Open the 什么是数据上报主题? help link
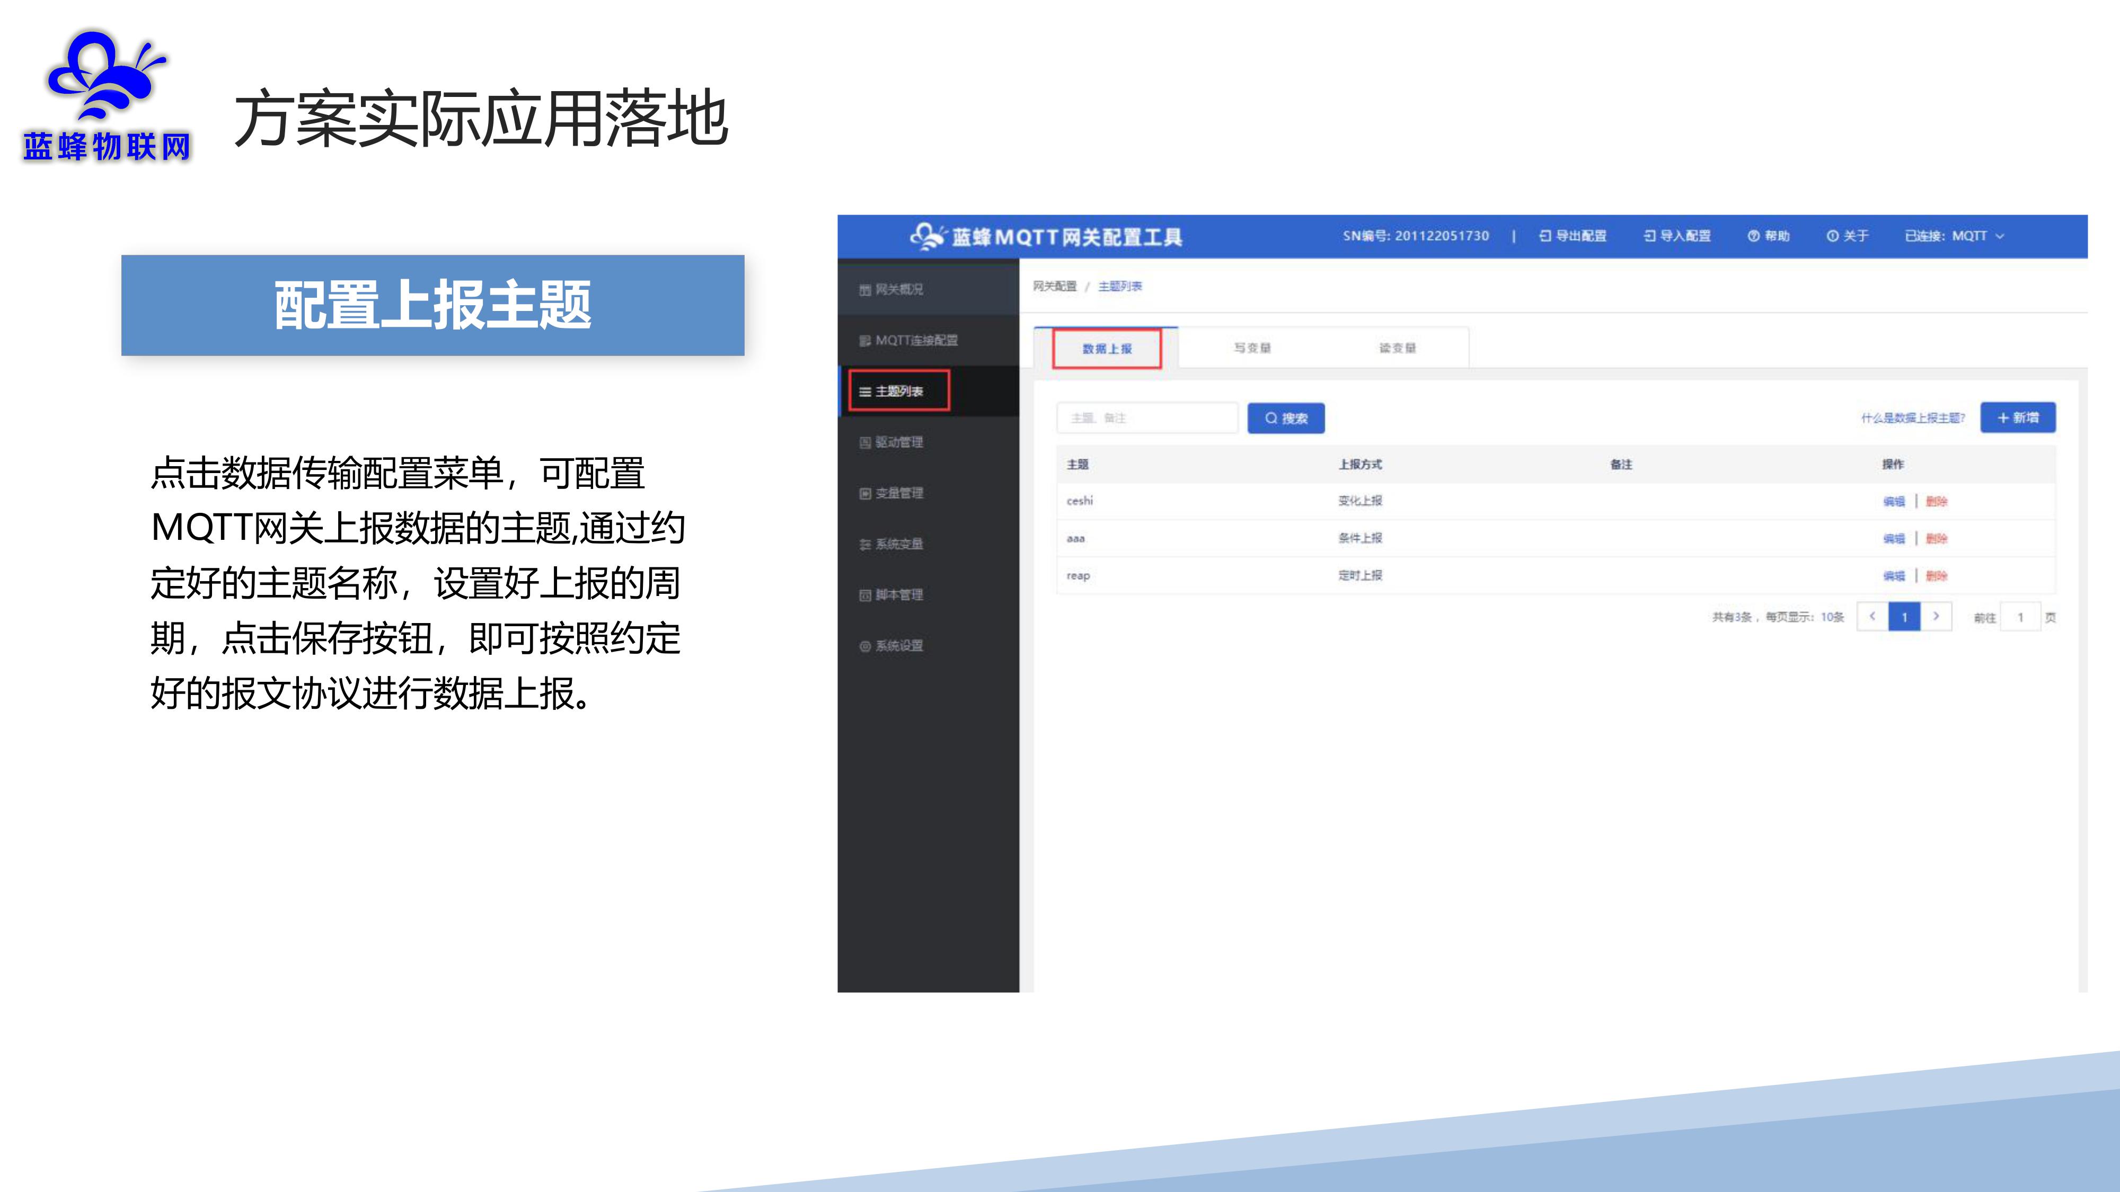 point(1913,418)
